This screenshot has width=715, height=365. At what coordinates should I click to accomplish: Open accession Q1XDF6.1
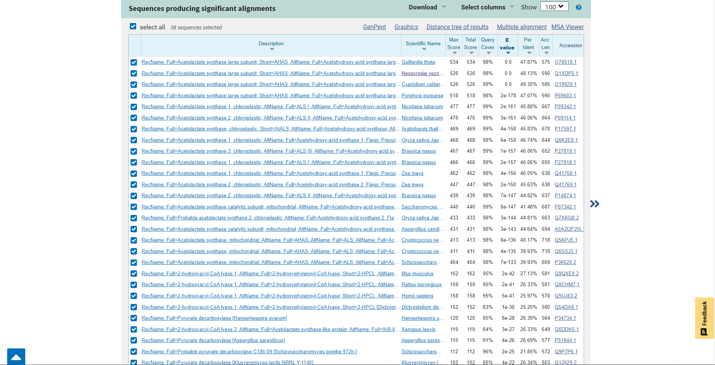pos(566,74)
